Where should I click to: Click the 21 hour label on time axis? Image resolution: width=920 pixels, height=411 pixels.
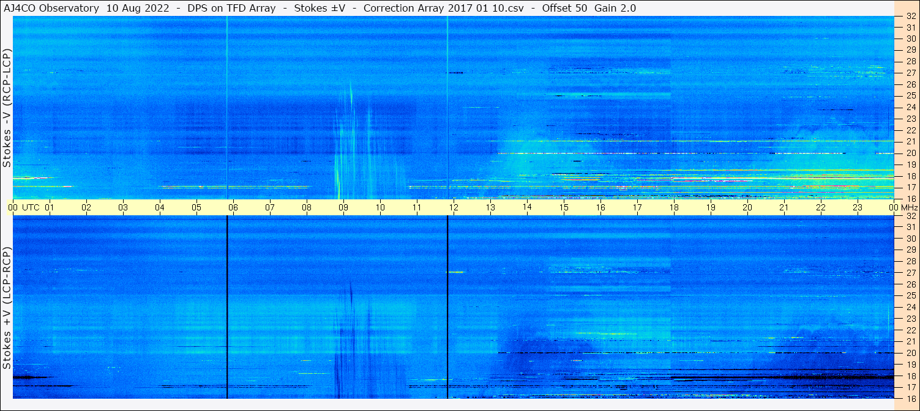click(784, 207)
